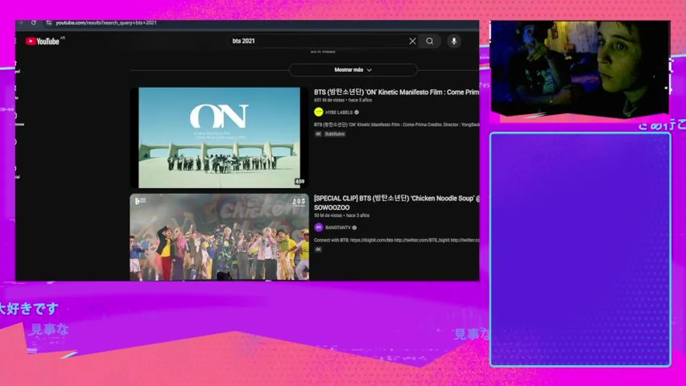Viewport: 686px width, 386px height.
Task: Open the BANGTANTV channel avatar
Action: (x=319, y=227)
